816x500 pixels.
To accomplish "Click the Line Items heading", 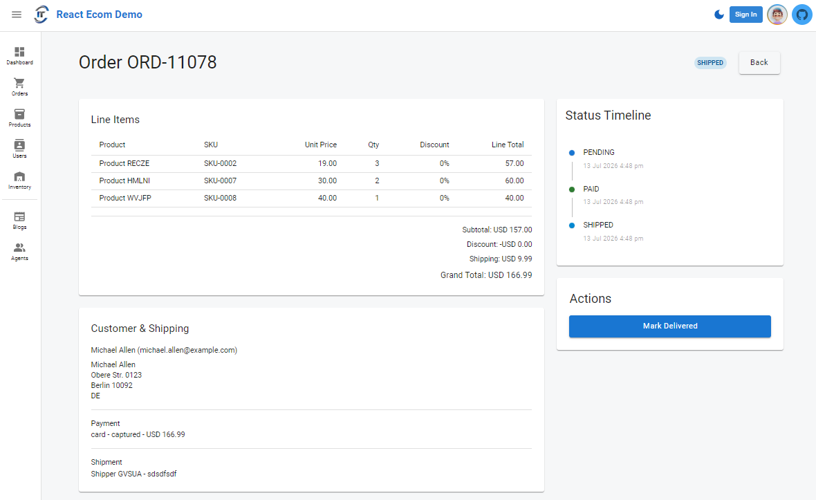I will point(115,120).
